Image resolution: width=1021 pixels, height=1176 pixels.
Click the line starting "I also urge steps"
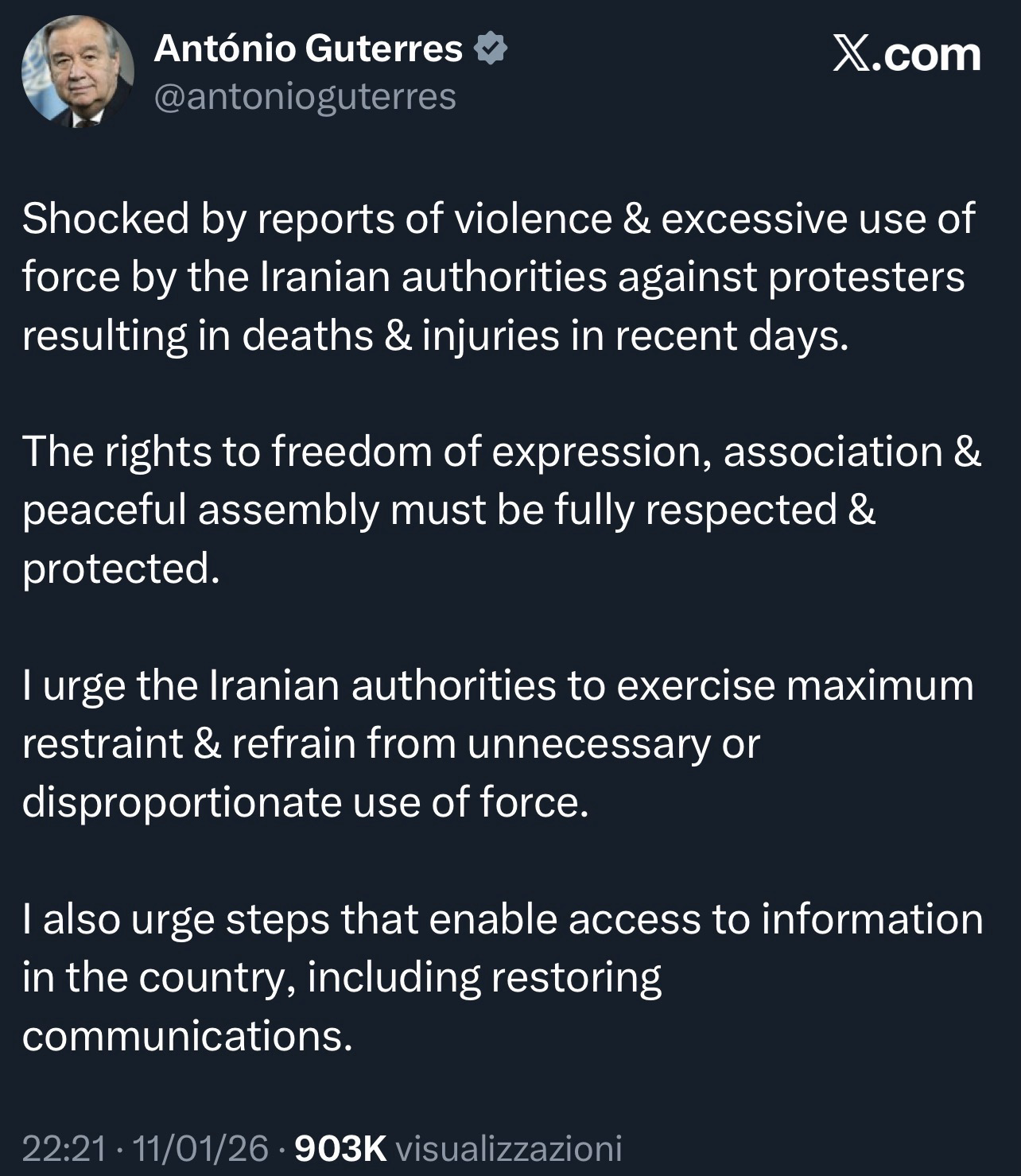pos(503,919)
